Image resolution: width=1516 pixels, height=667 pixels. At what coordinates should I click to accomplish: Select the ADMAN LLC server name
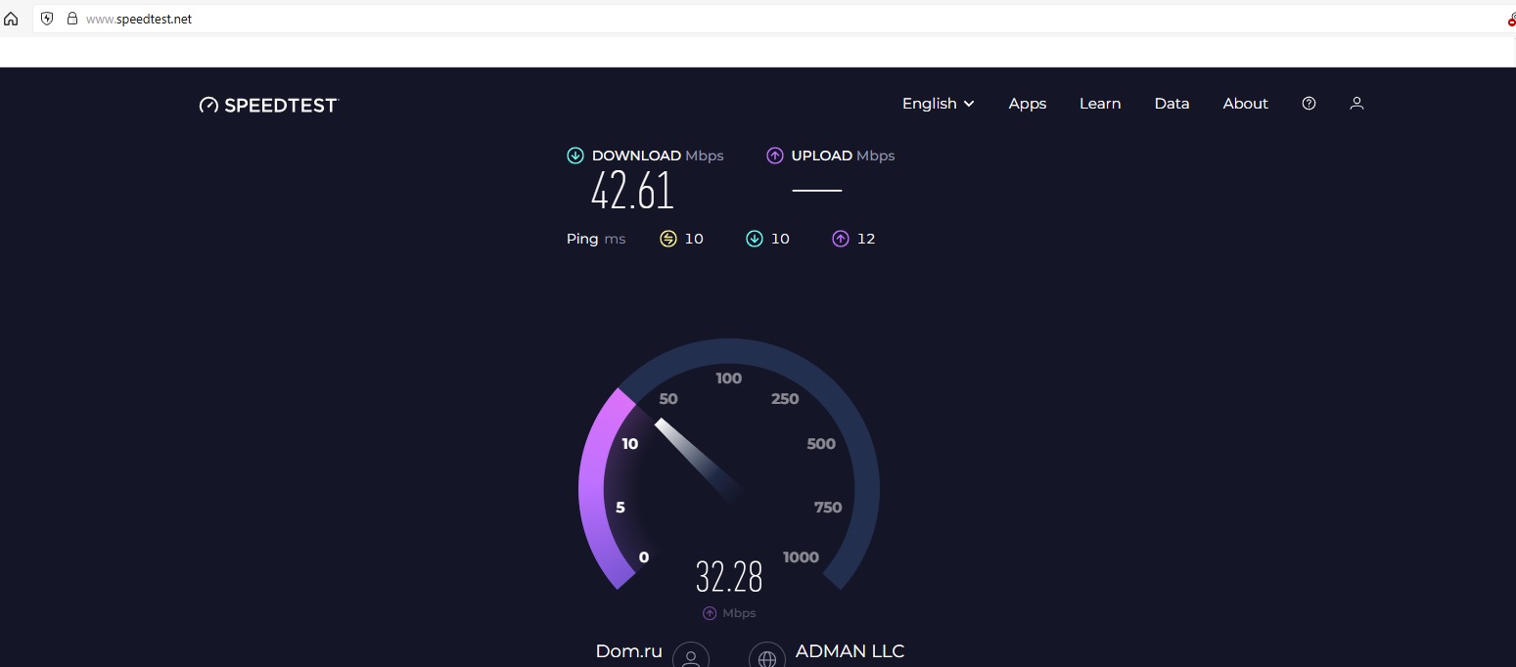coord(850,651)
